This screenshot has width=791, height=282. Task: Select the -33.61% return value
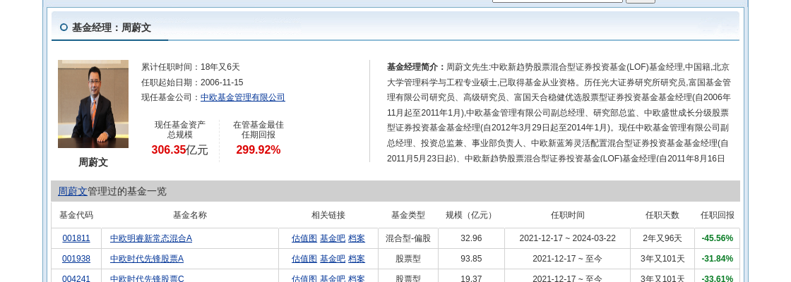(x=718, y=278)
